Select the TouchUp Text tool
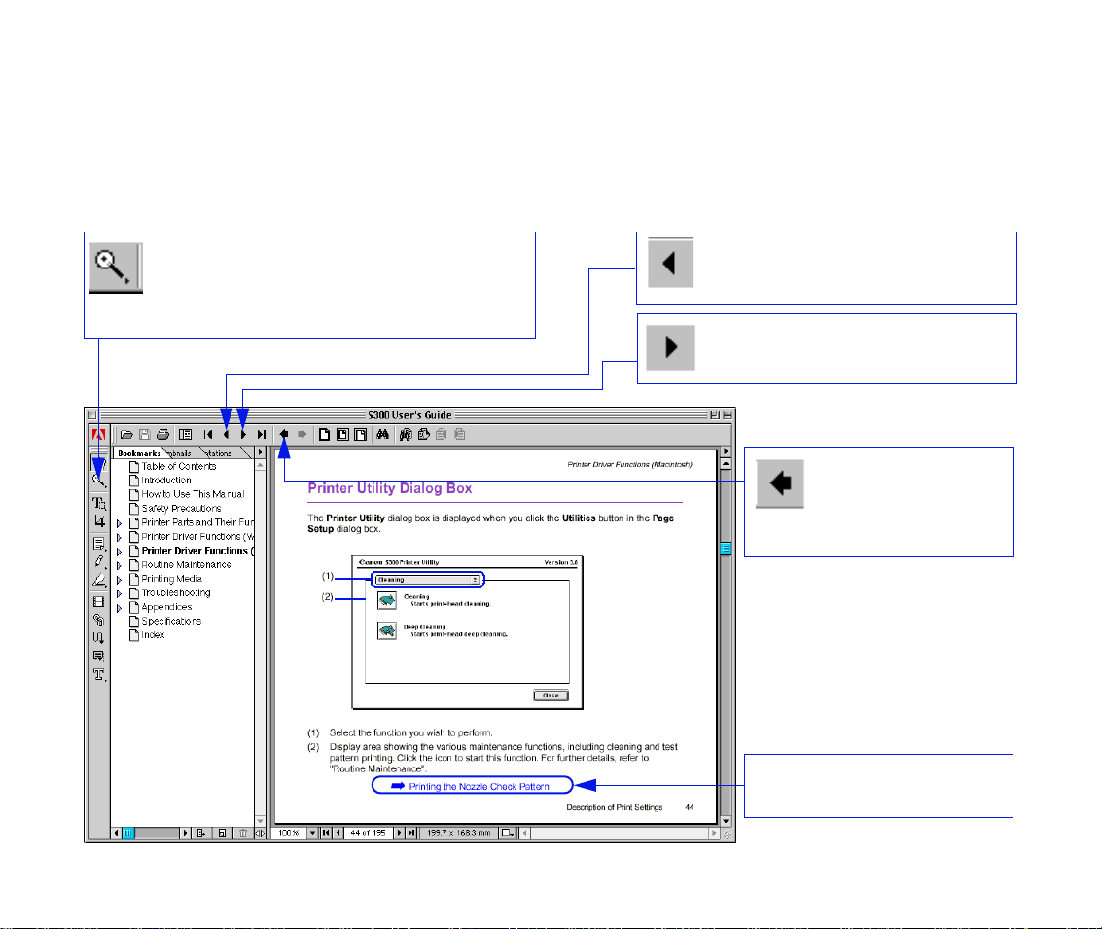The width and height of the screenshot is (1102, 929). click(99, 674)
